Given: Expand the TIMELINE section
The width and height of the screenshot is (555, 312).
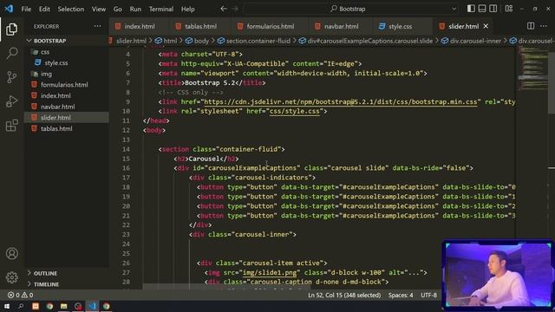Looking at the screenshot, I should [x=46, y=284].
